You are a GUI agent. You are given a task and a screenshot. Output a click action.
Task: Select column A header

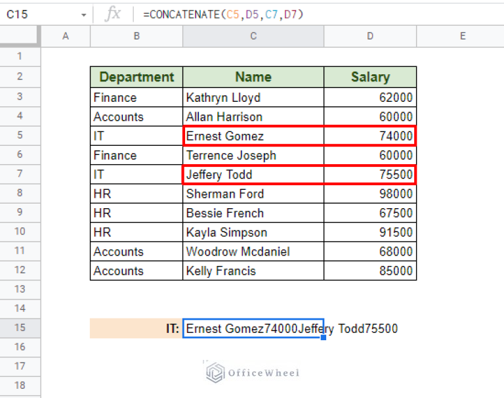66,36
